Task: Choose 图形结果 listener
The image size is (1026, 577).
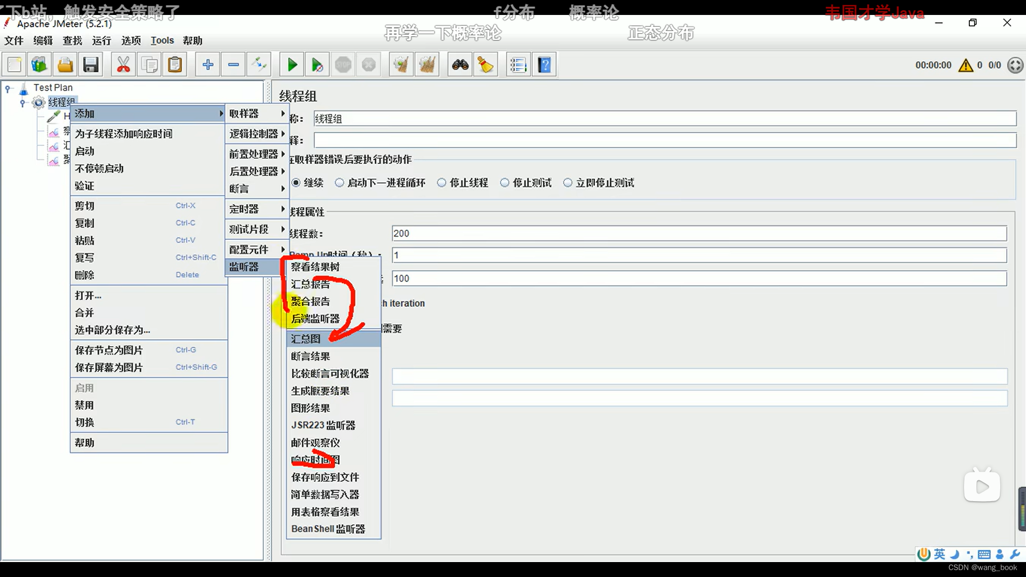Action: tap(333, 408)
